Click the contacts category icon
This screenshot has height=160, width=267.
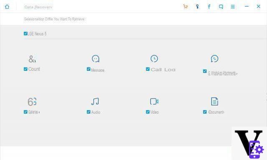tap(32, 59)
